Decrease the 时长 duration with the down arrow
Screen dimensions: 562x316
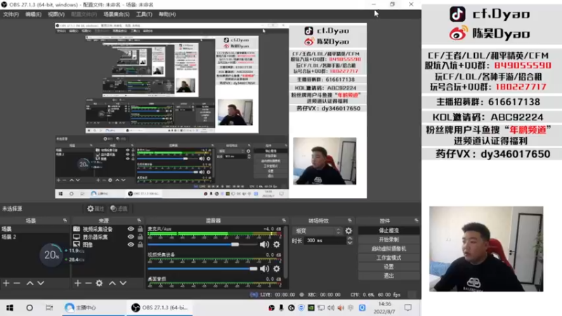tap(350, 242)
